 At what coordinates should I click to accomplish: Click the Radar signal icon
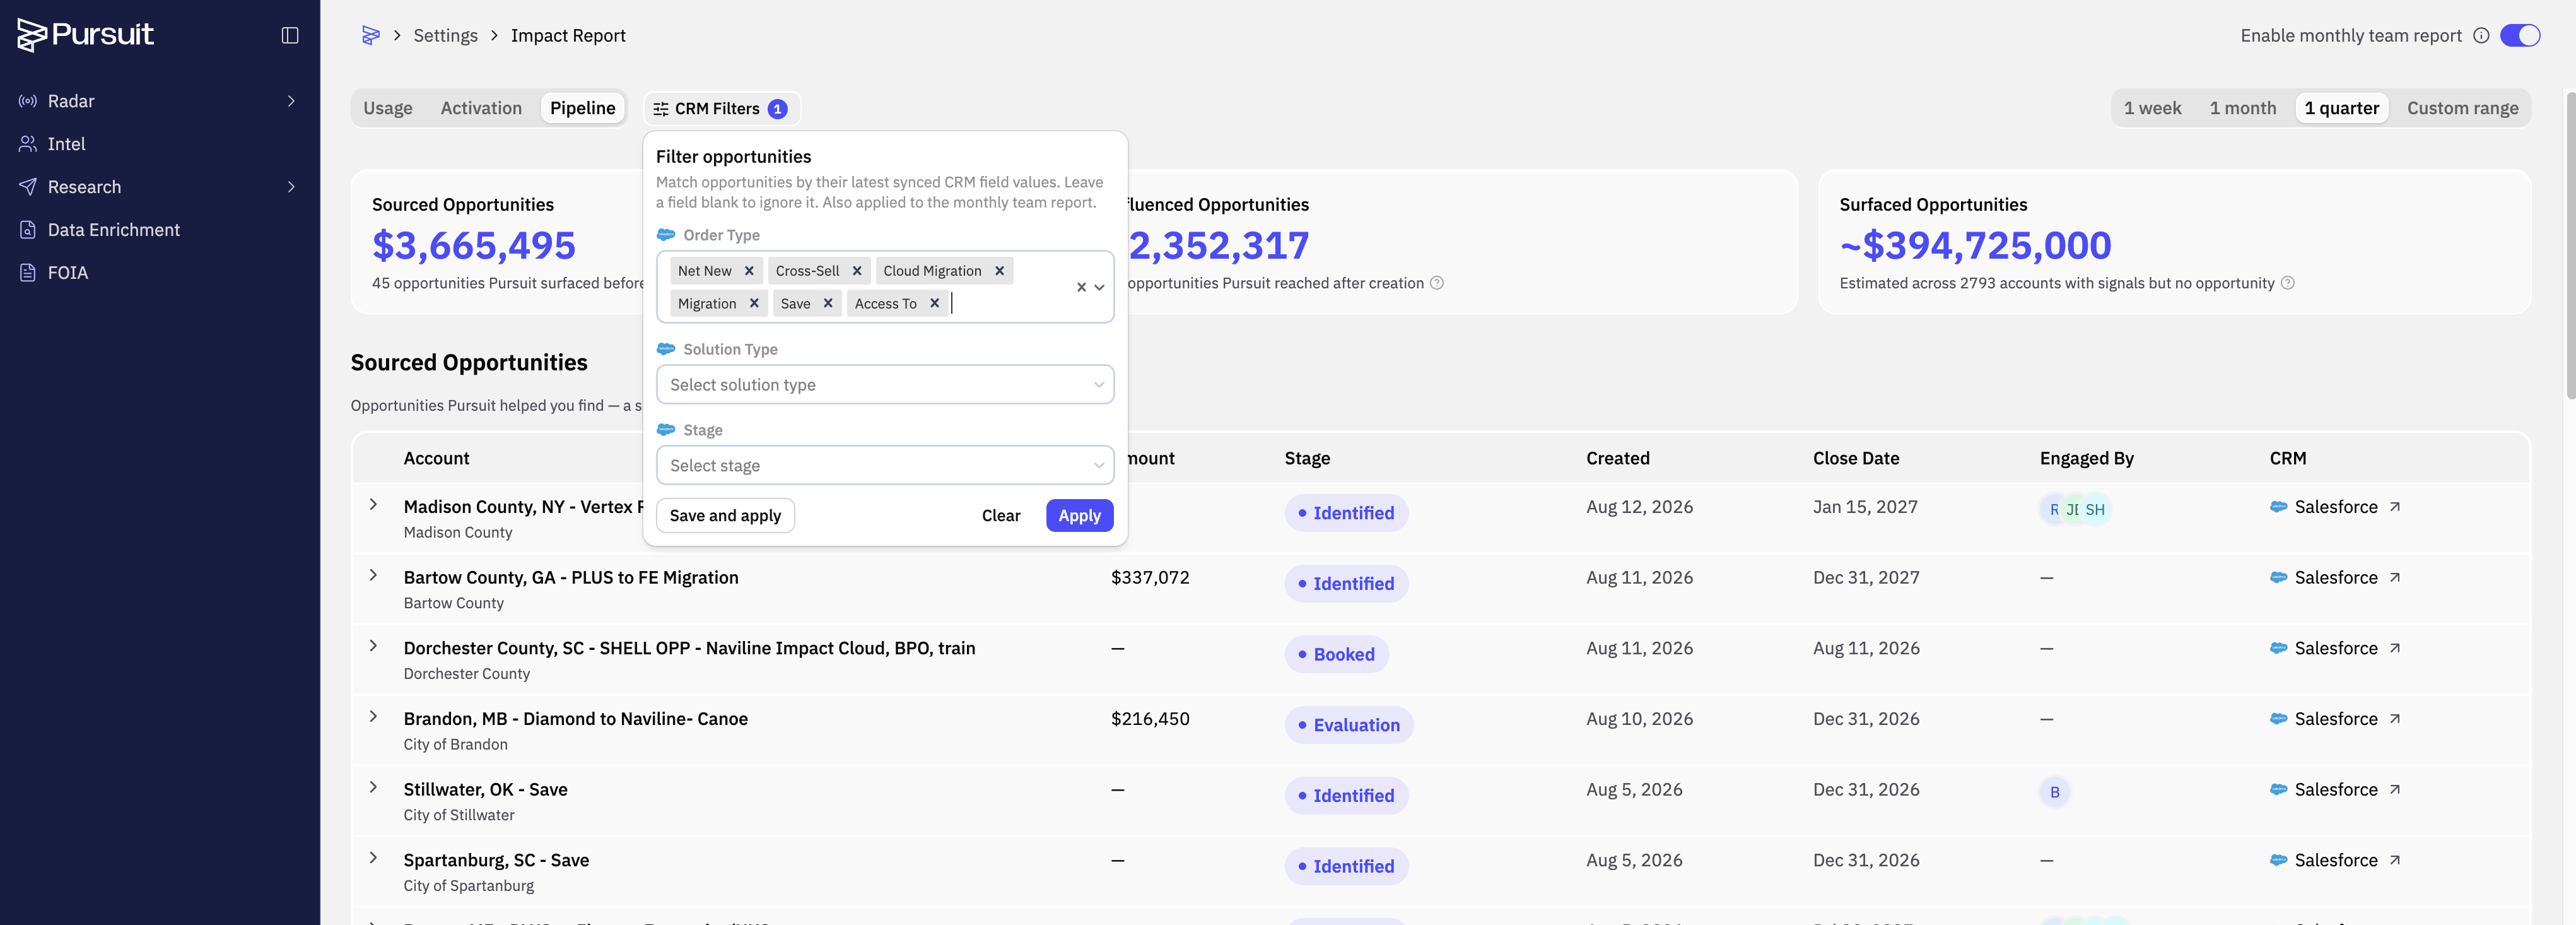click(28, 101)
